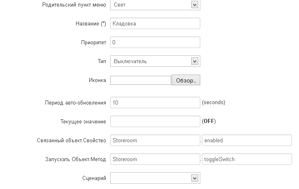Click the linked object field 'Storeroom'

(155, 140)
